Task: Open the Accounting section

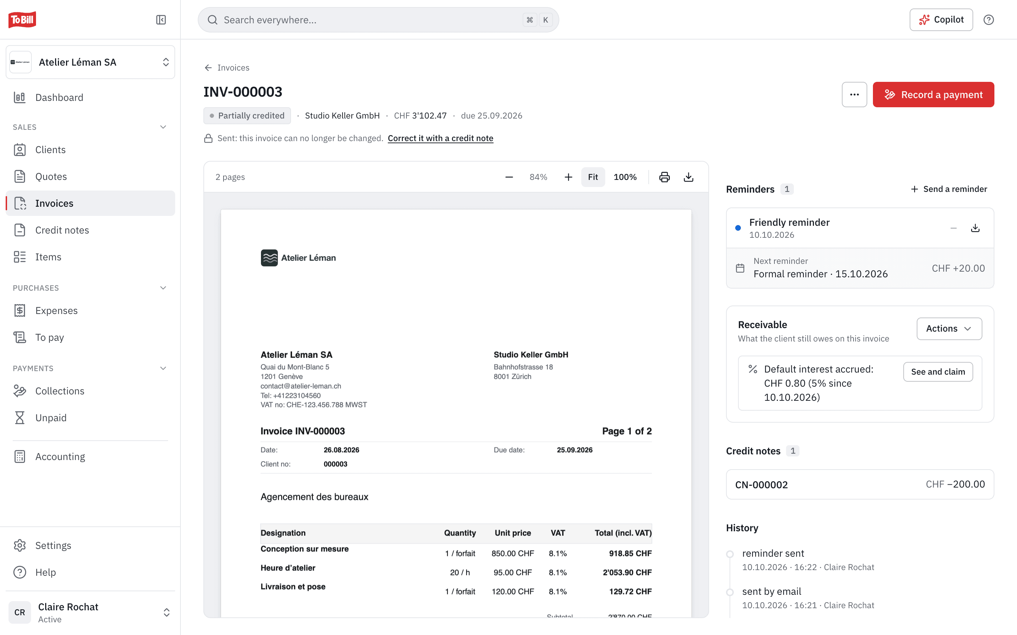Action: [x=90, y=456]
